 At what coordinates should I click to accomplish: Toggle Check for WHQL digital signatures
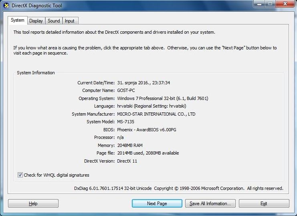(20, 175)
